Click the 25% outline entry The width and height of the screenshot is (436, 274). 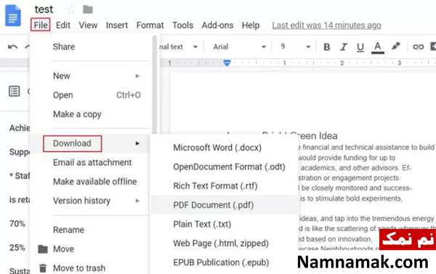tap(17, 248)
